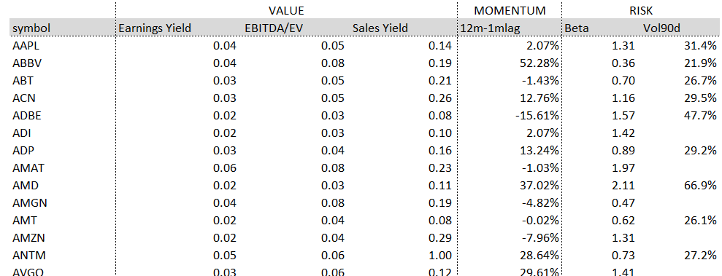Select the Vol90d column header
The image size is (722, 276).
tap(661, 28)
